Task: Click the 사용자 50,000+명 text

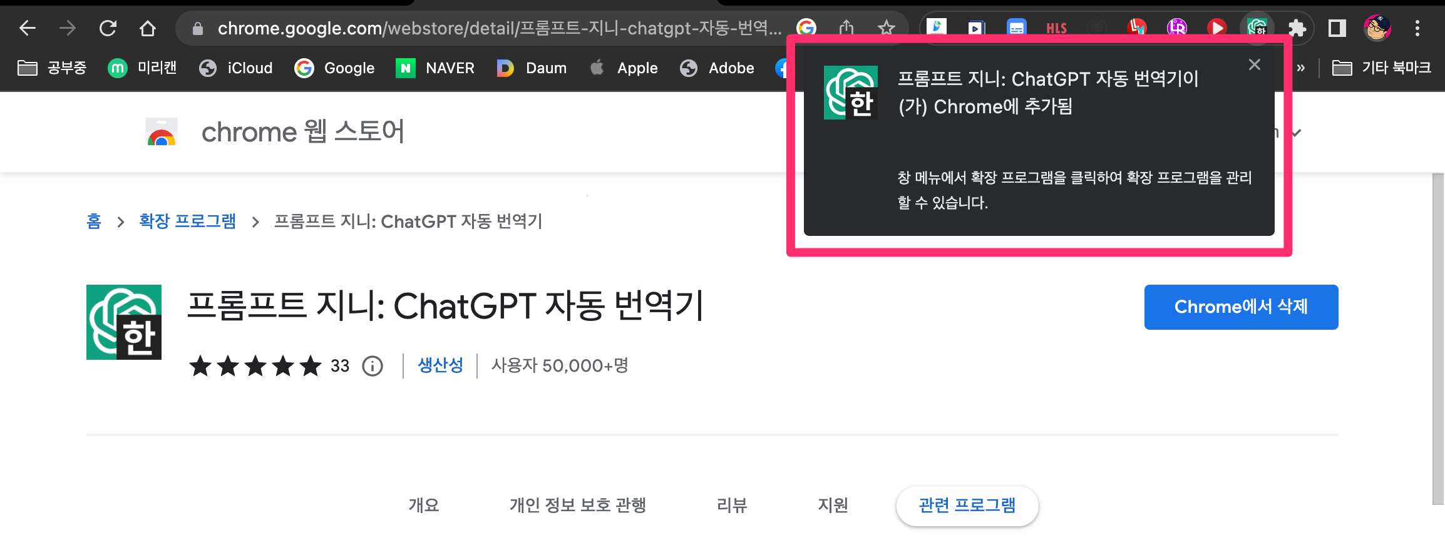Action: [x=560, y=365]
